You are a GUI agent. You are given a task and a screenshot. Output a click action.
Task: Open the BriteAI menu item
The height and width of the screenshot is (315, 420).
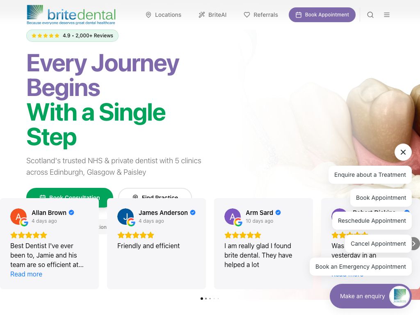[213, 15]
